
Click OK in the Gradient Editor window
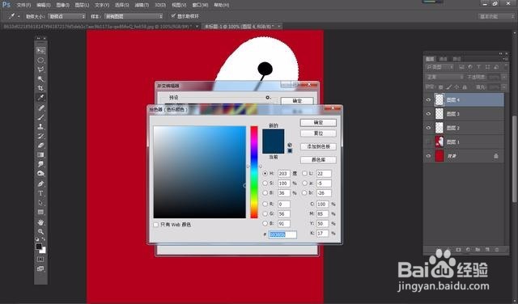pyautogui.click(x=297, y=101)
